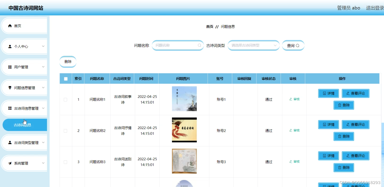Select the 古诗词信息 submenu item
This screenshot has width=384, height=187.
[x=25, y=125]
